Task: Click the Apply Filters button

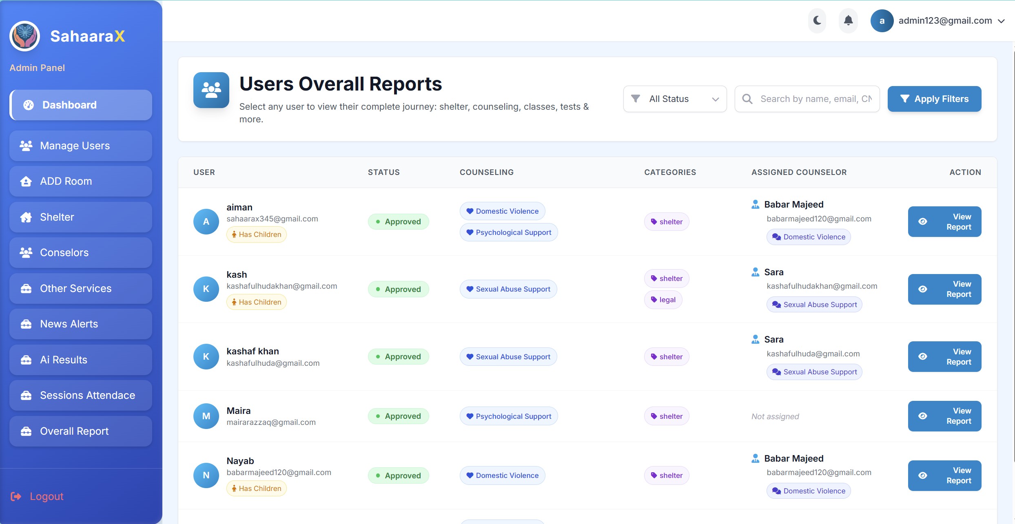Action: [934, 99]
